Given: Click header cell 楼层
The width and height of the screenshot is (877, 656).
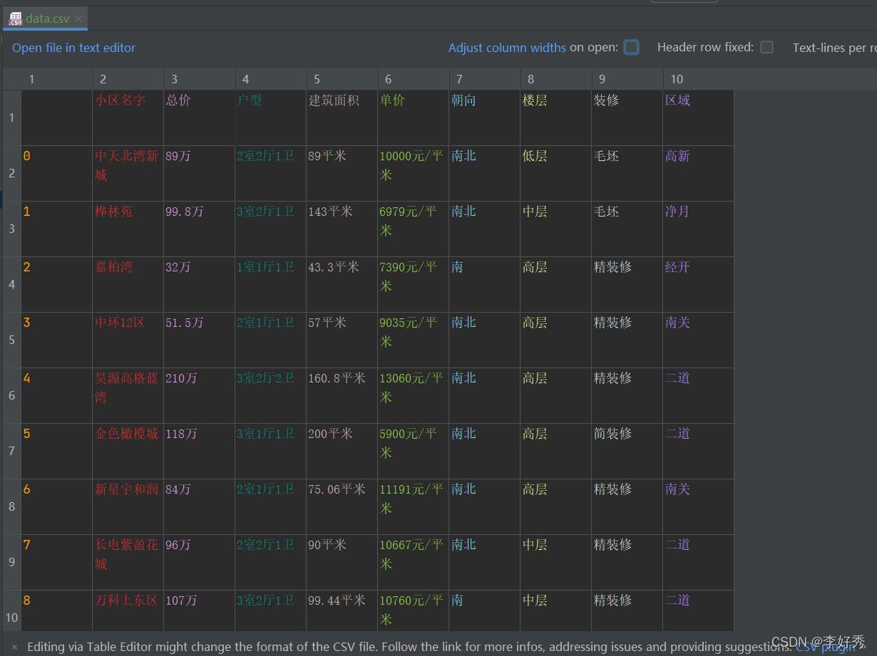Looking at the screenshot, I should 556,118.
